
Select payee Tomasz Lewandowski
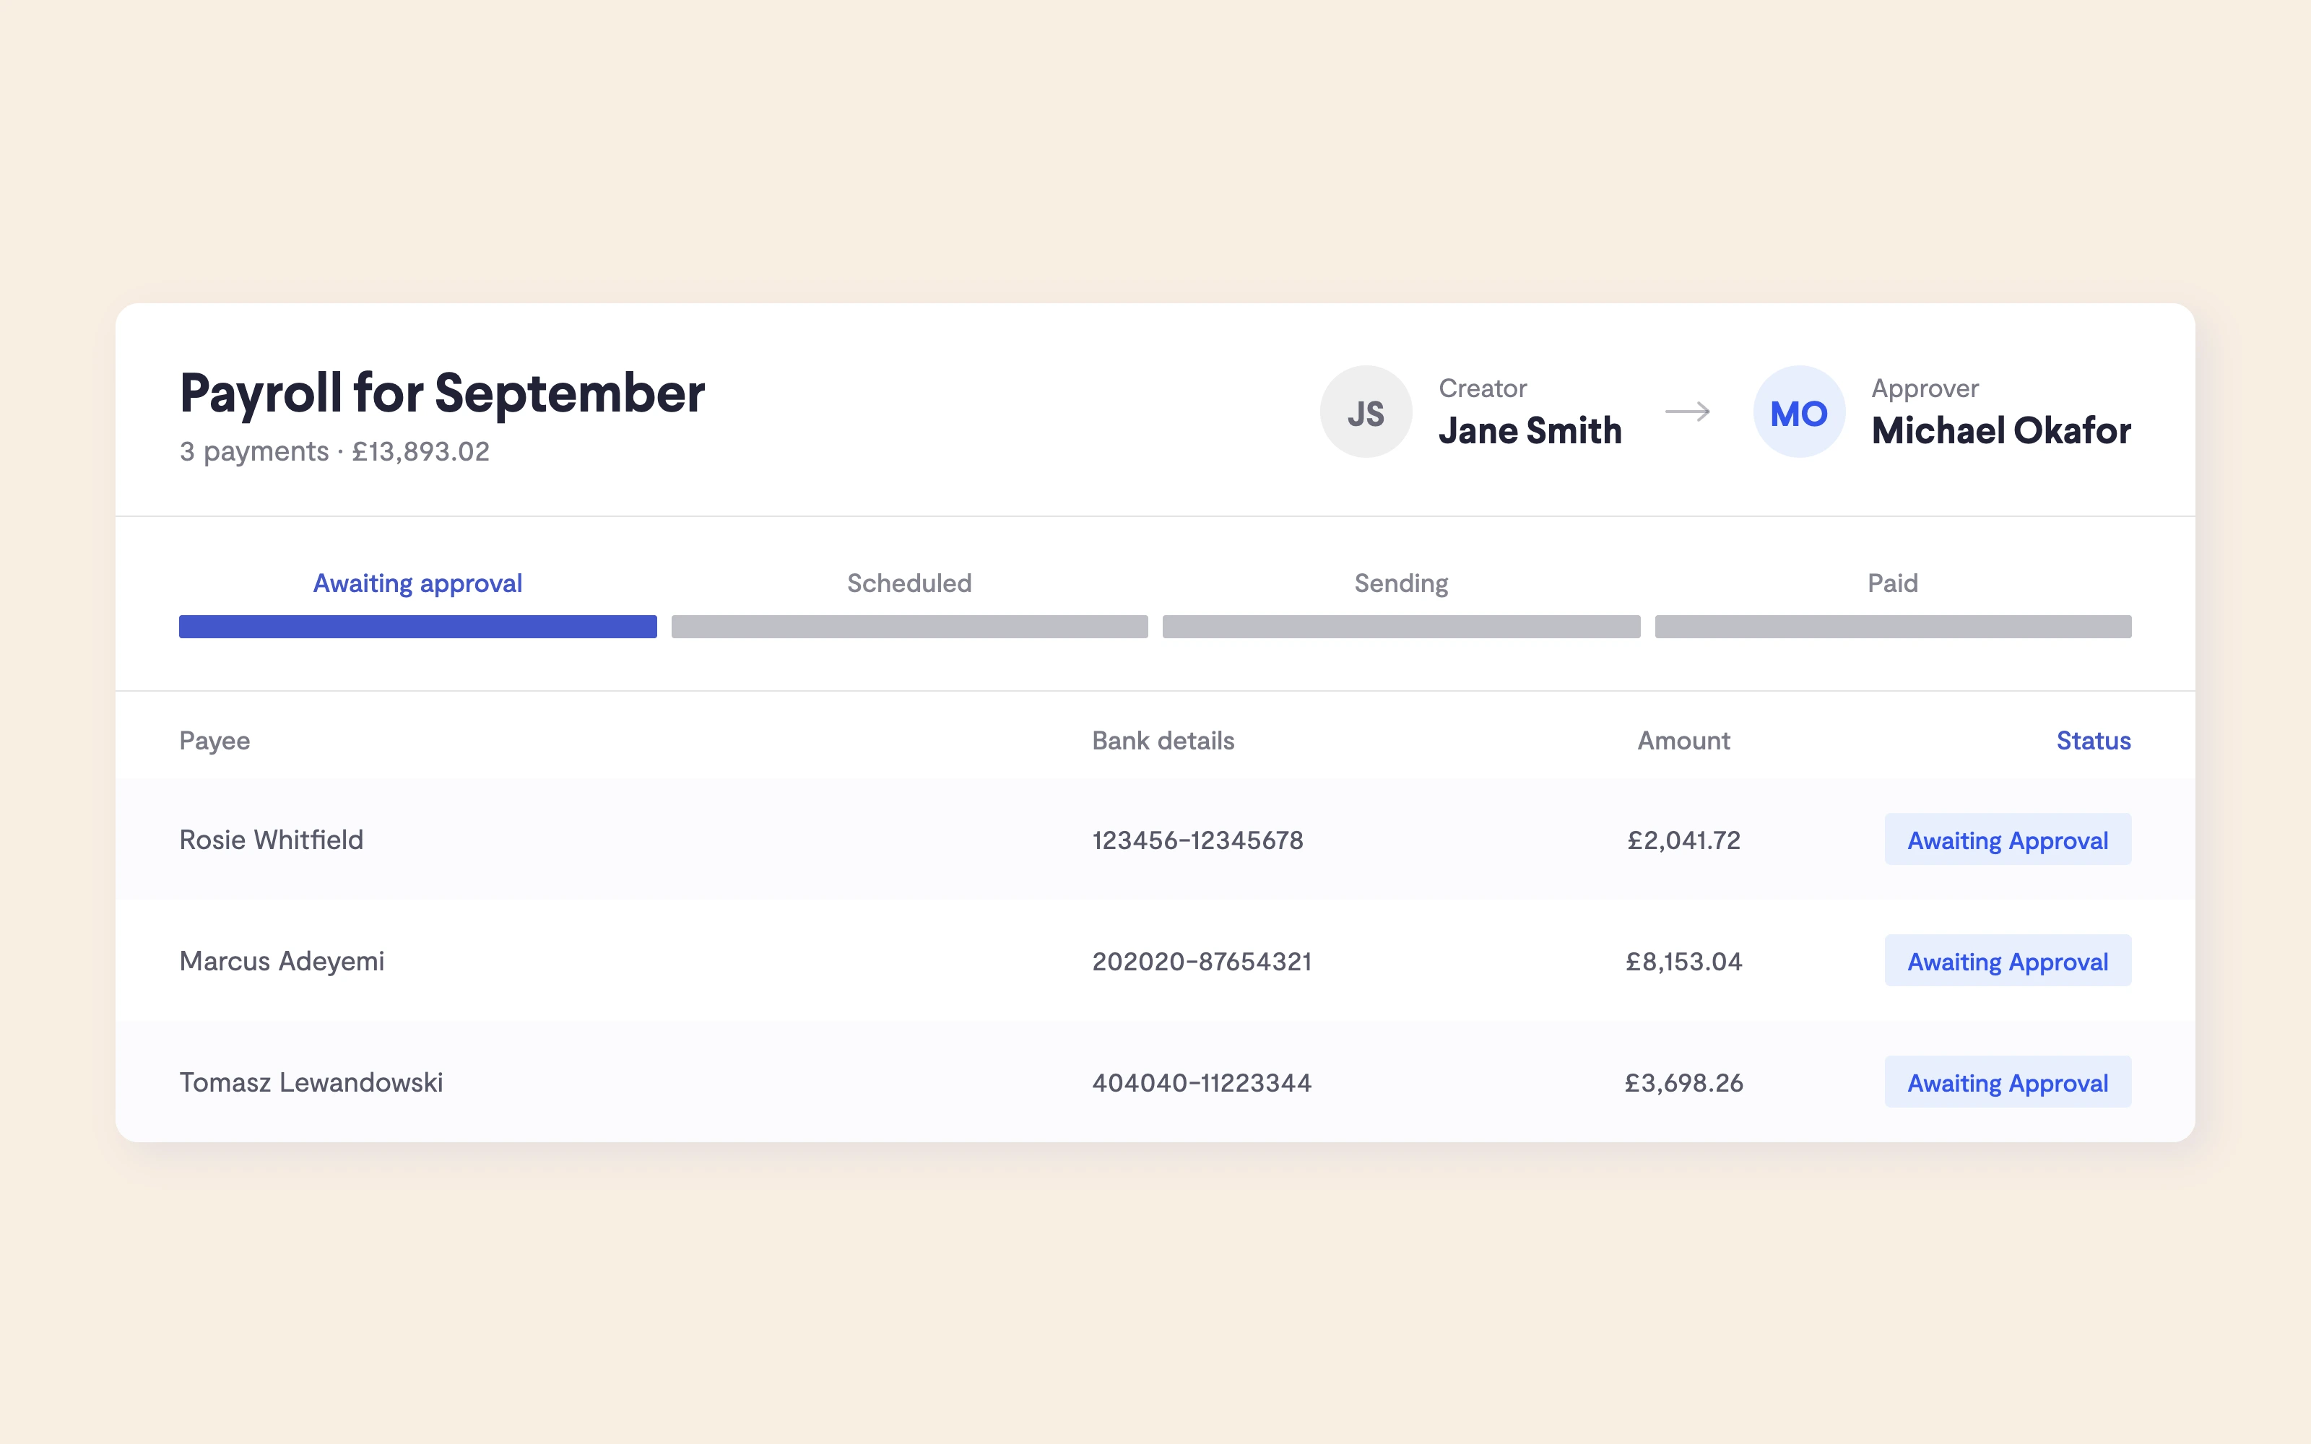point(311,1082)
